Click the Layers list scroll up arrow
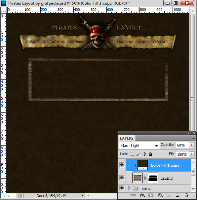Viewport: 197px width, 200px height. (x=193, y=162)
